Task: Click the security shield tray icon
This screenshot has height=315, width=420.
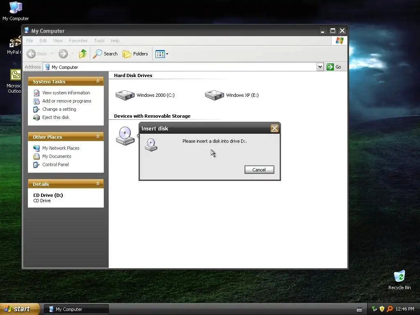Action: pos(382,309)
